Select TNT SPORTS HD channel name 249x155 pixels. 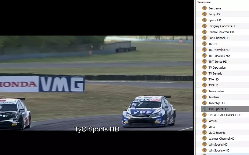click(219, 56)
